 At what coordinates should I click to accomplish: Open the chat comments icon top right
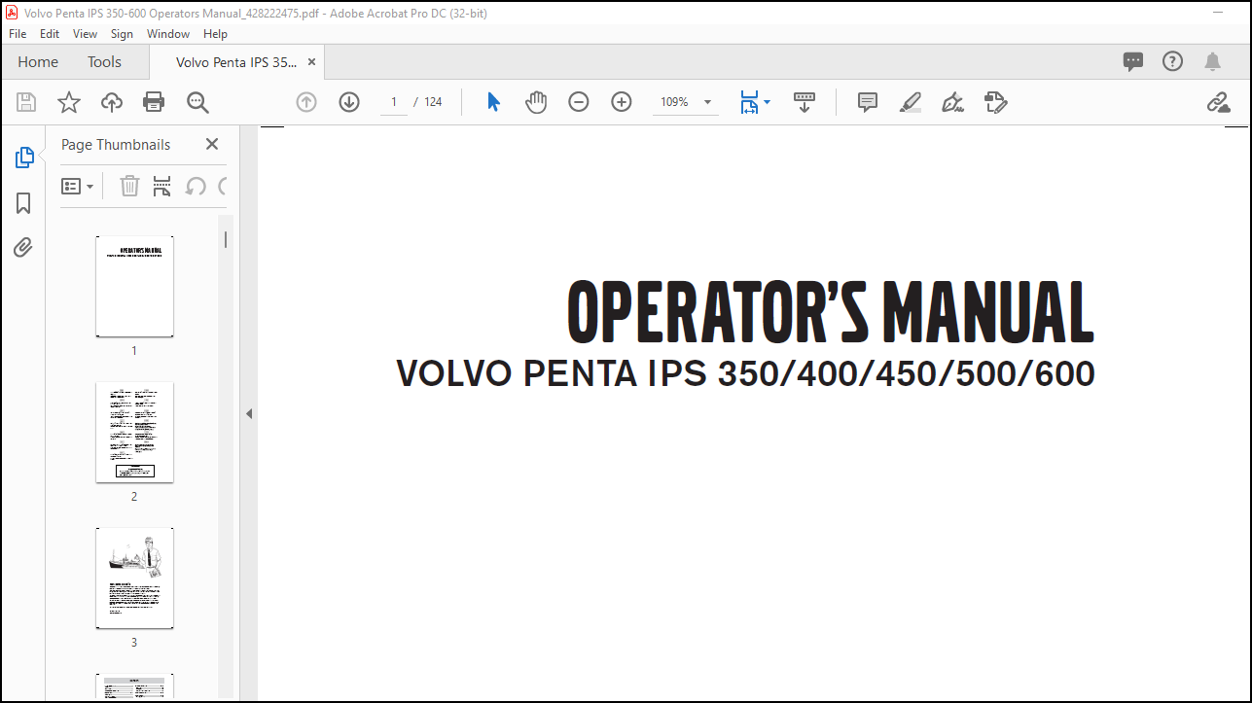pos(1133,62)
